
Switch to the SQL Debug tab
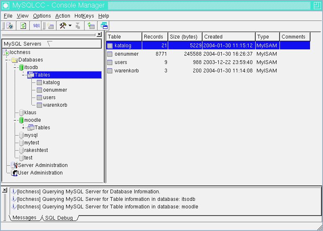coord(59,218)
